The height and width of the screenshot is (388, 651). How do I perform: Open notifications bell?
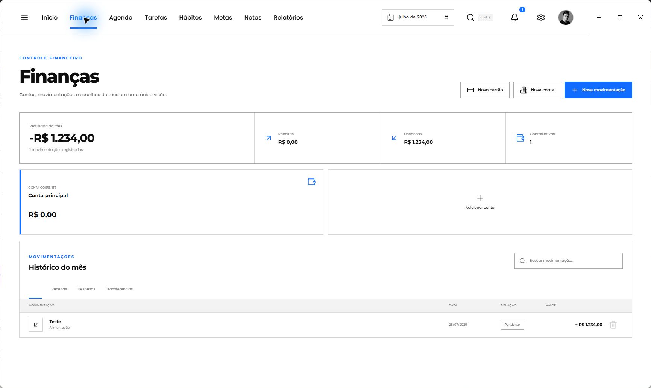click(514, 17)
